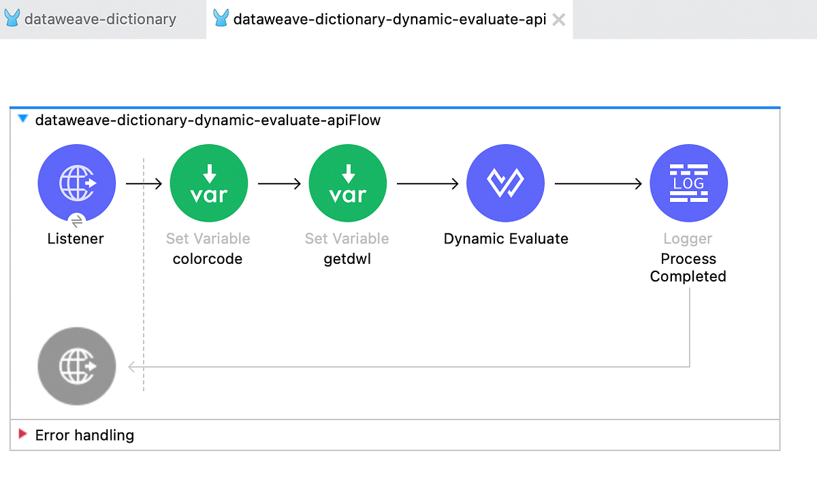Screen dimensions: 817x478
Task: Click the return connector line below the flow
Action: click(x=408, y=366)
